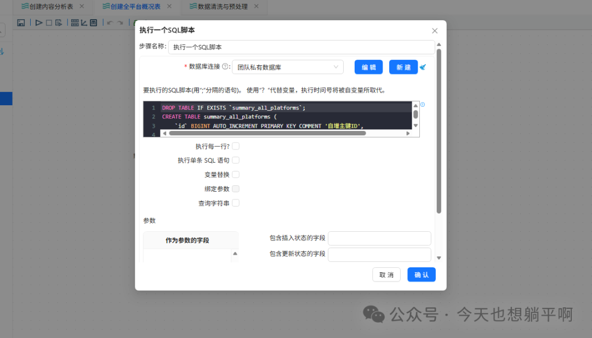The width and height of the screenshot is (592, 338).
Task: Click the run (play) icon in the background toolbar
Action: pos(38,23)
